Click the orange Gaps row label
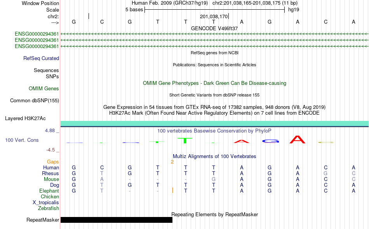 (53, 162)
